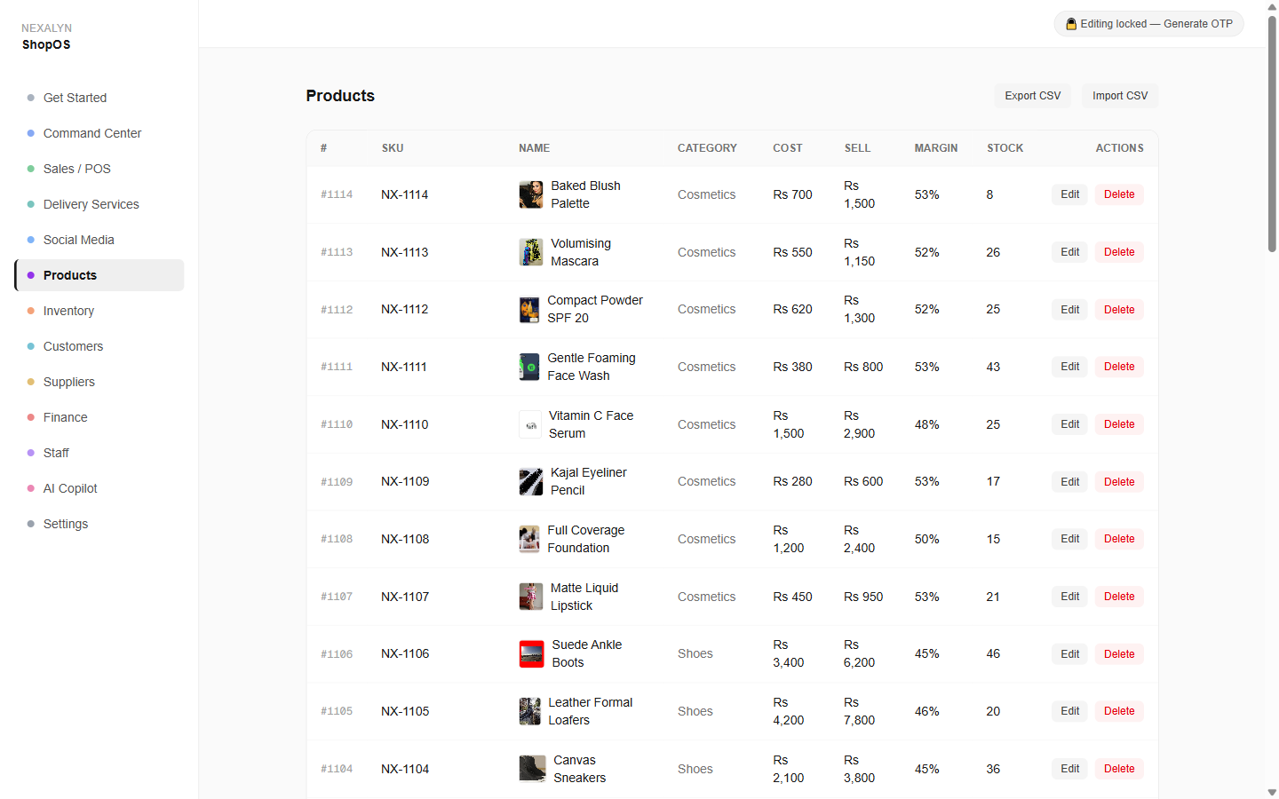Click Import CSV button
The image size is (1279, 799).
(x=1120, y=96)
